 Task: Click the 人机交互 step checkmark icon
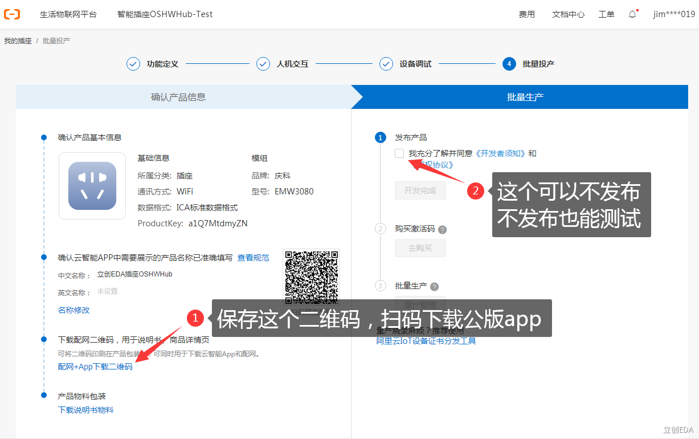click(x=263, y=64)
